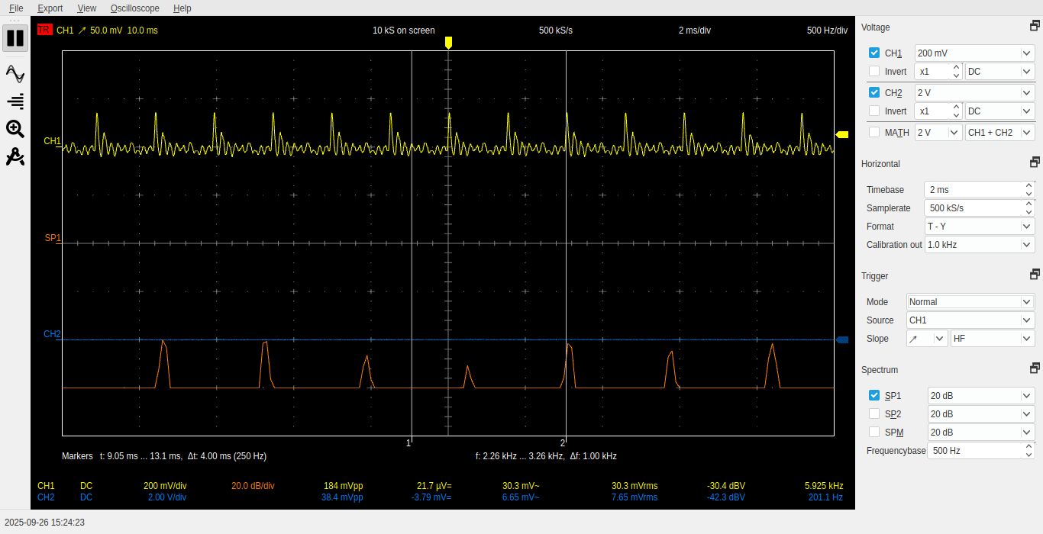Click the pause/run acquisition button
Screen dimensions: 1043x534
(15, 37)
